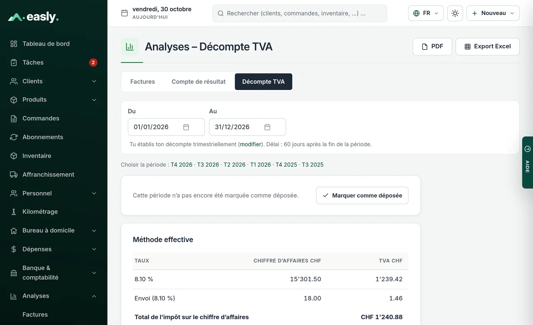
Task: Choose the T1 2026 period link
Action: click(x=261, y=165)
